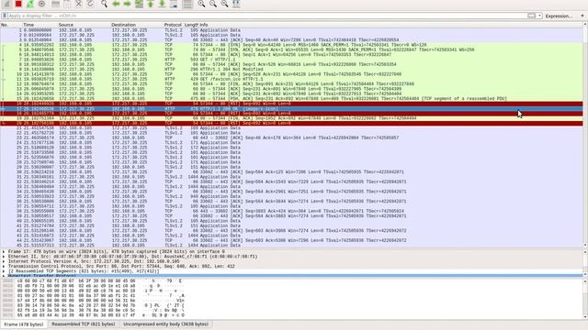Image resolution: width=588 pixels, height=330 pixels.
Task: Click the find packet magnifier icon
Action: (x=104, y=4)
